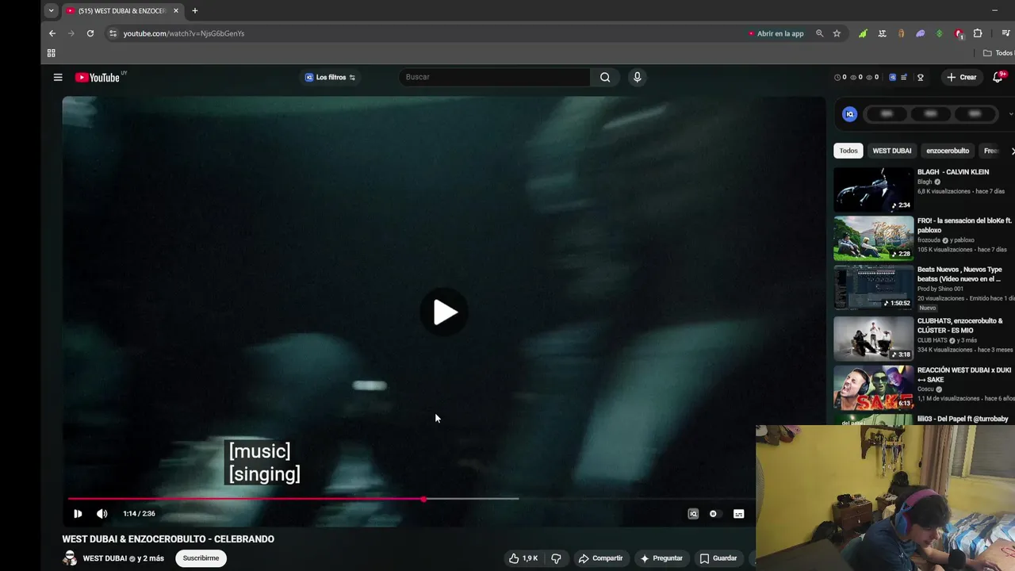
Task: Click the clock counter icon in header
Action: (x=837, y=78)
